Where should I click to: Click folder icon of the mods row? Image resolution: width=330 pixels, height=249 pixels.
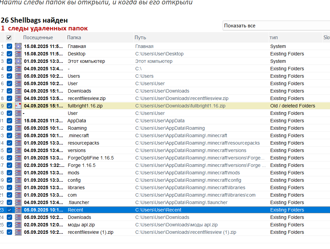tap(18, 173)
